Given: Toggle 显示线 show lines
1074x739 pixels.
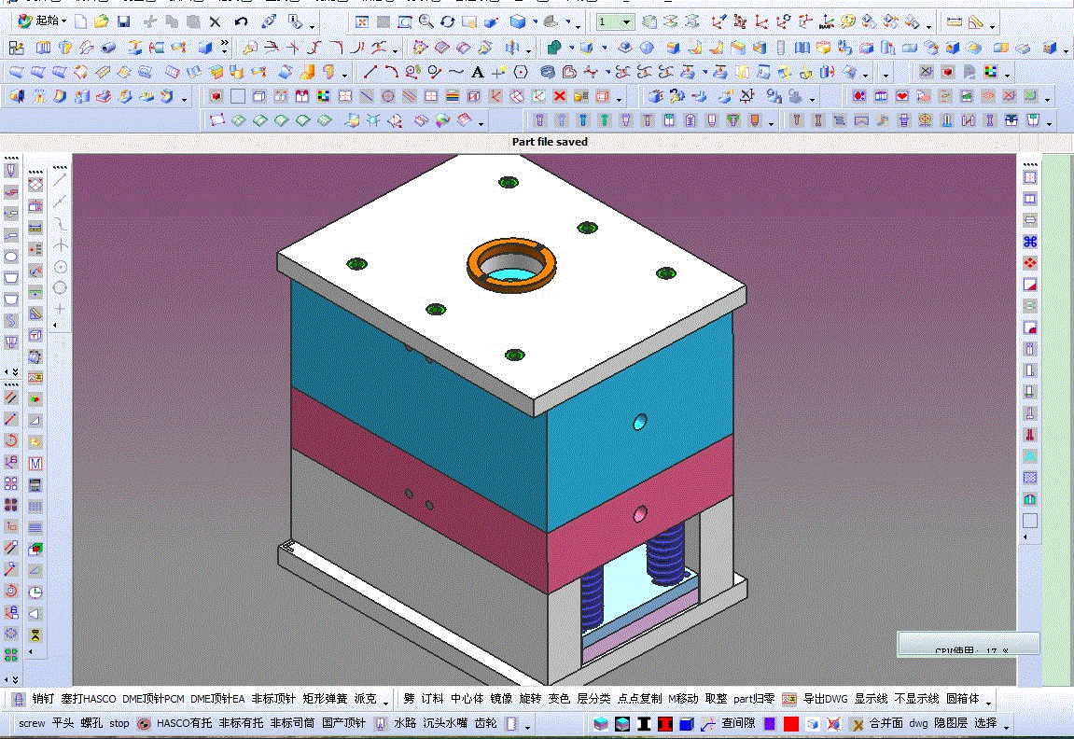Looking at the screenshot, I should click(871, 699).
